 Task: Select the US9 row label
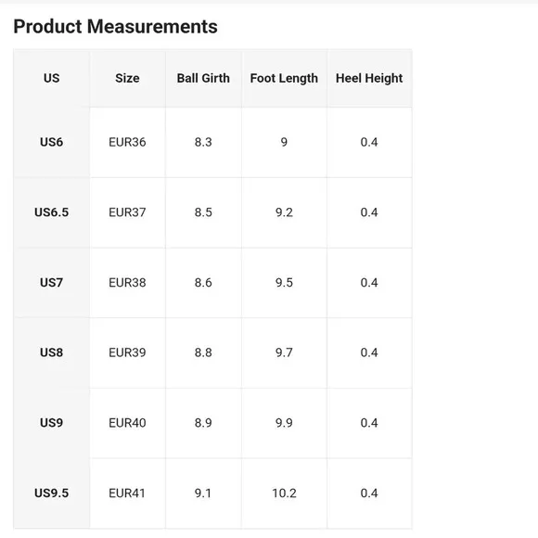(x=51, y=423)
